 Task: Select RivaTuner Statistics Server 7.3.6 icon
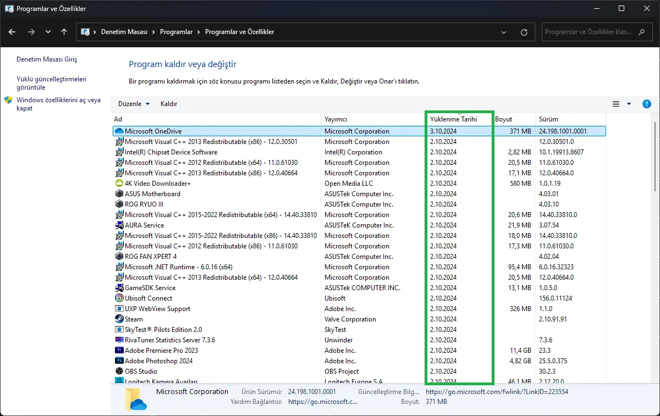tap(119, 340)
